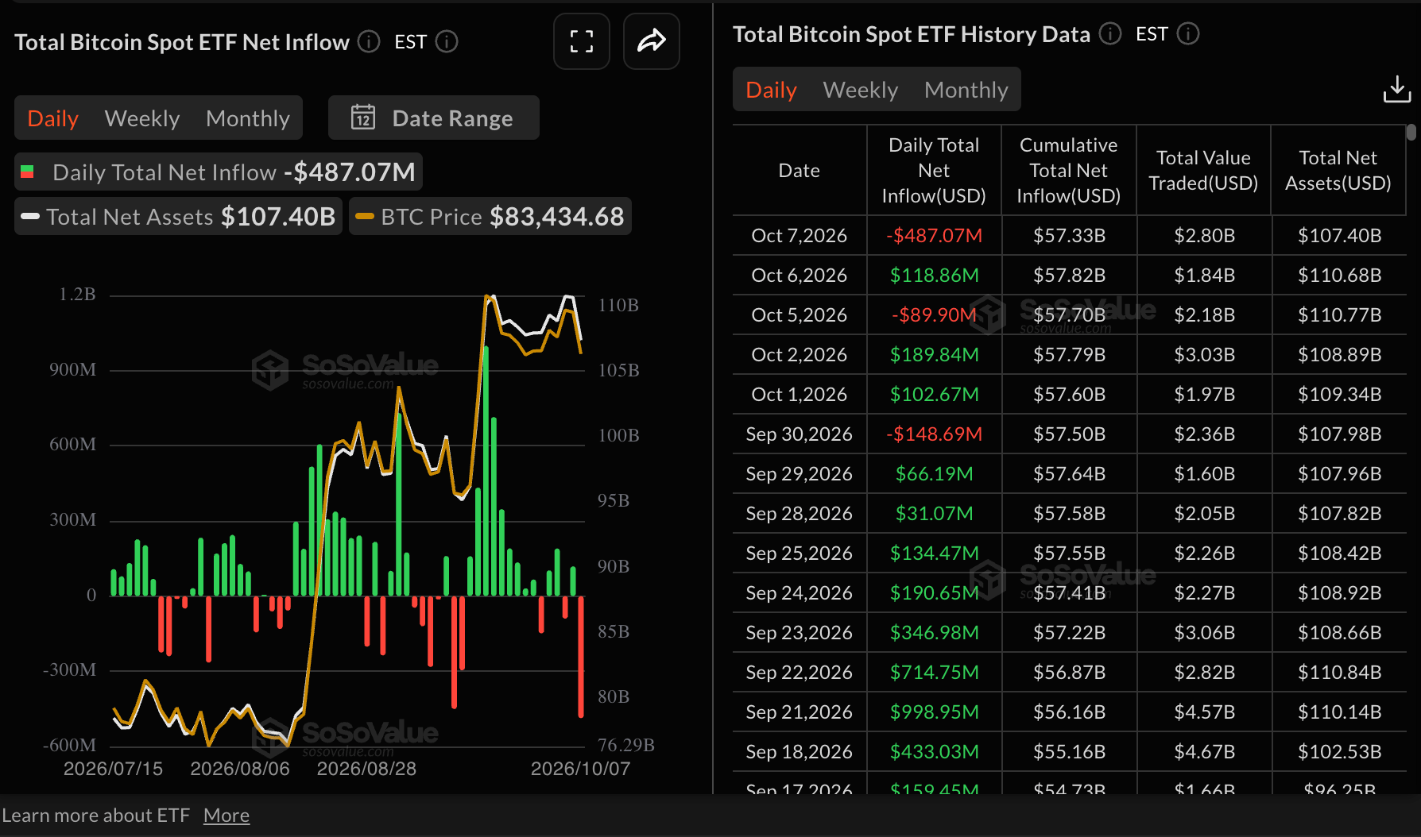Click Daily Total Net Inflow(USD) column header

click(934, 170)
